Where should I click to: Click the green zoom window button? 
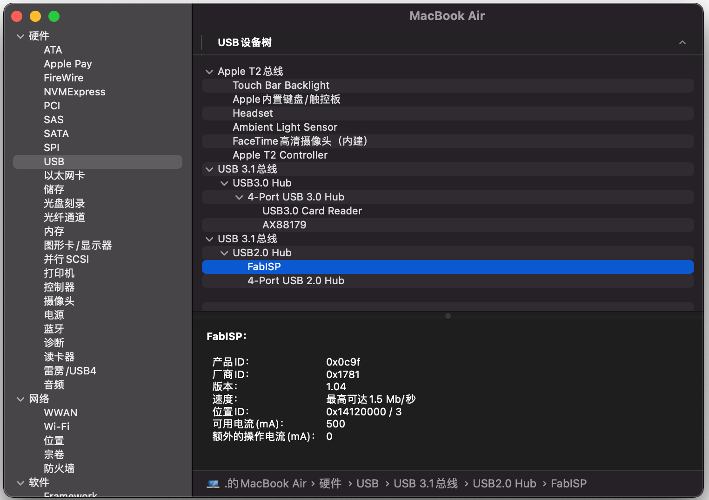[54, 17]
